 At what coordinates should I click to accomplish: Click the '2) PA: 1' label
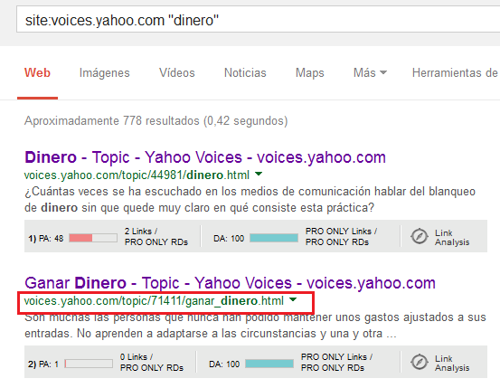pos(43,364)
